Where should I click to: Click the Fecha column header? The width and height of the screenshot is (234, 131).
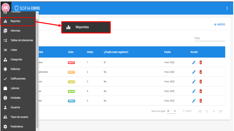tap(167, 52)
